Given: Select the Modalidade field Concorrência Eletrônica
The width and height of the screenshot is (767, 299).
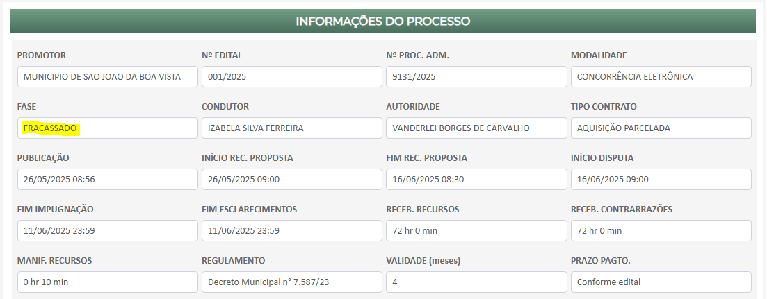Looking at the screenshot, I should click(x=661, y=76).
